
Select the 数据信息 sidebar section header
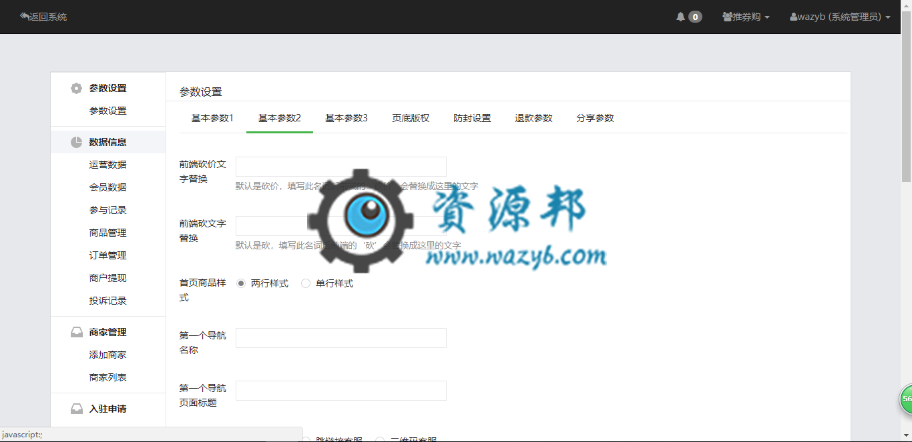tap(108, 142)
